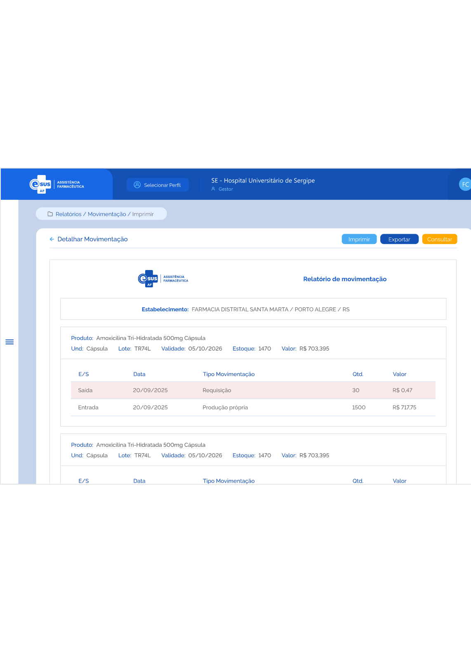Screen dimensions: 471x654
Task: Click the Tipo Movimentação column header
Action: click(228, 374)
